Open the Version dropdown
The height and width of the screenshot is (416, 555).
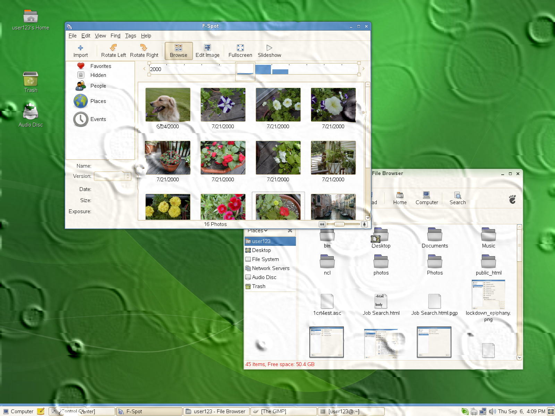click(113, 176)
